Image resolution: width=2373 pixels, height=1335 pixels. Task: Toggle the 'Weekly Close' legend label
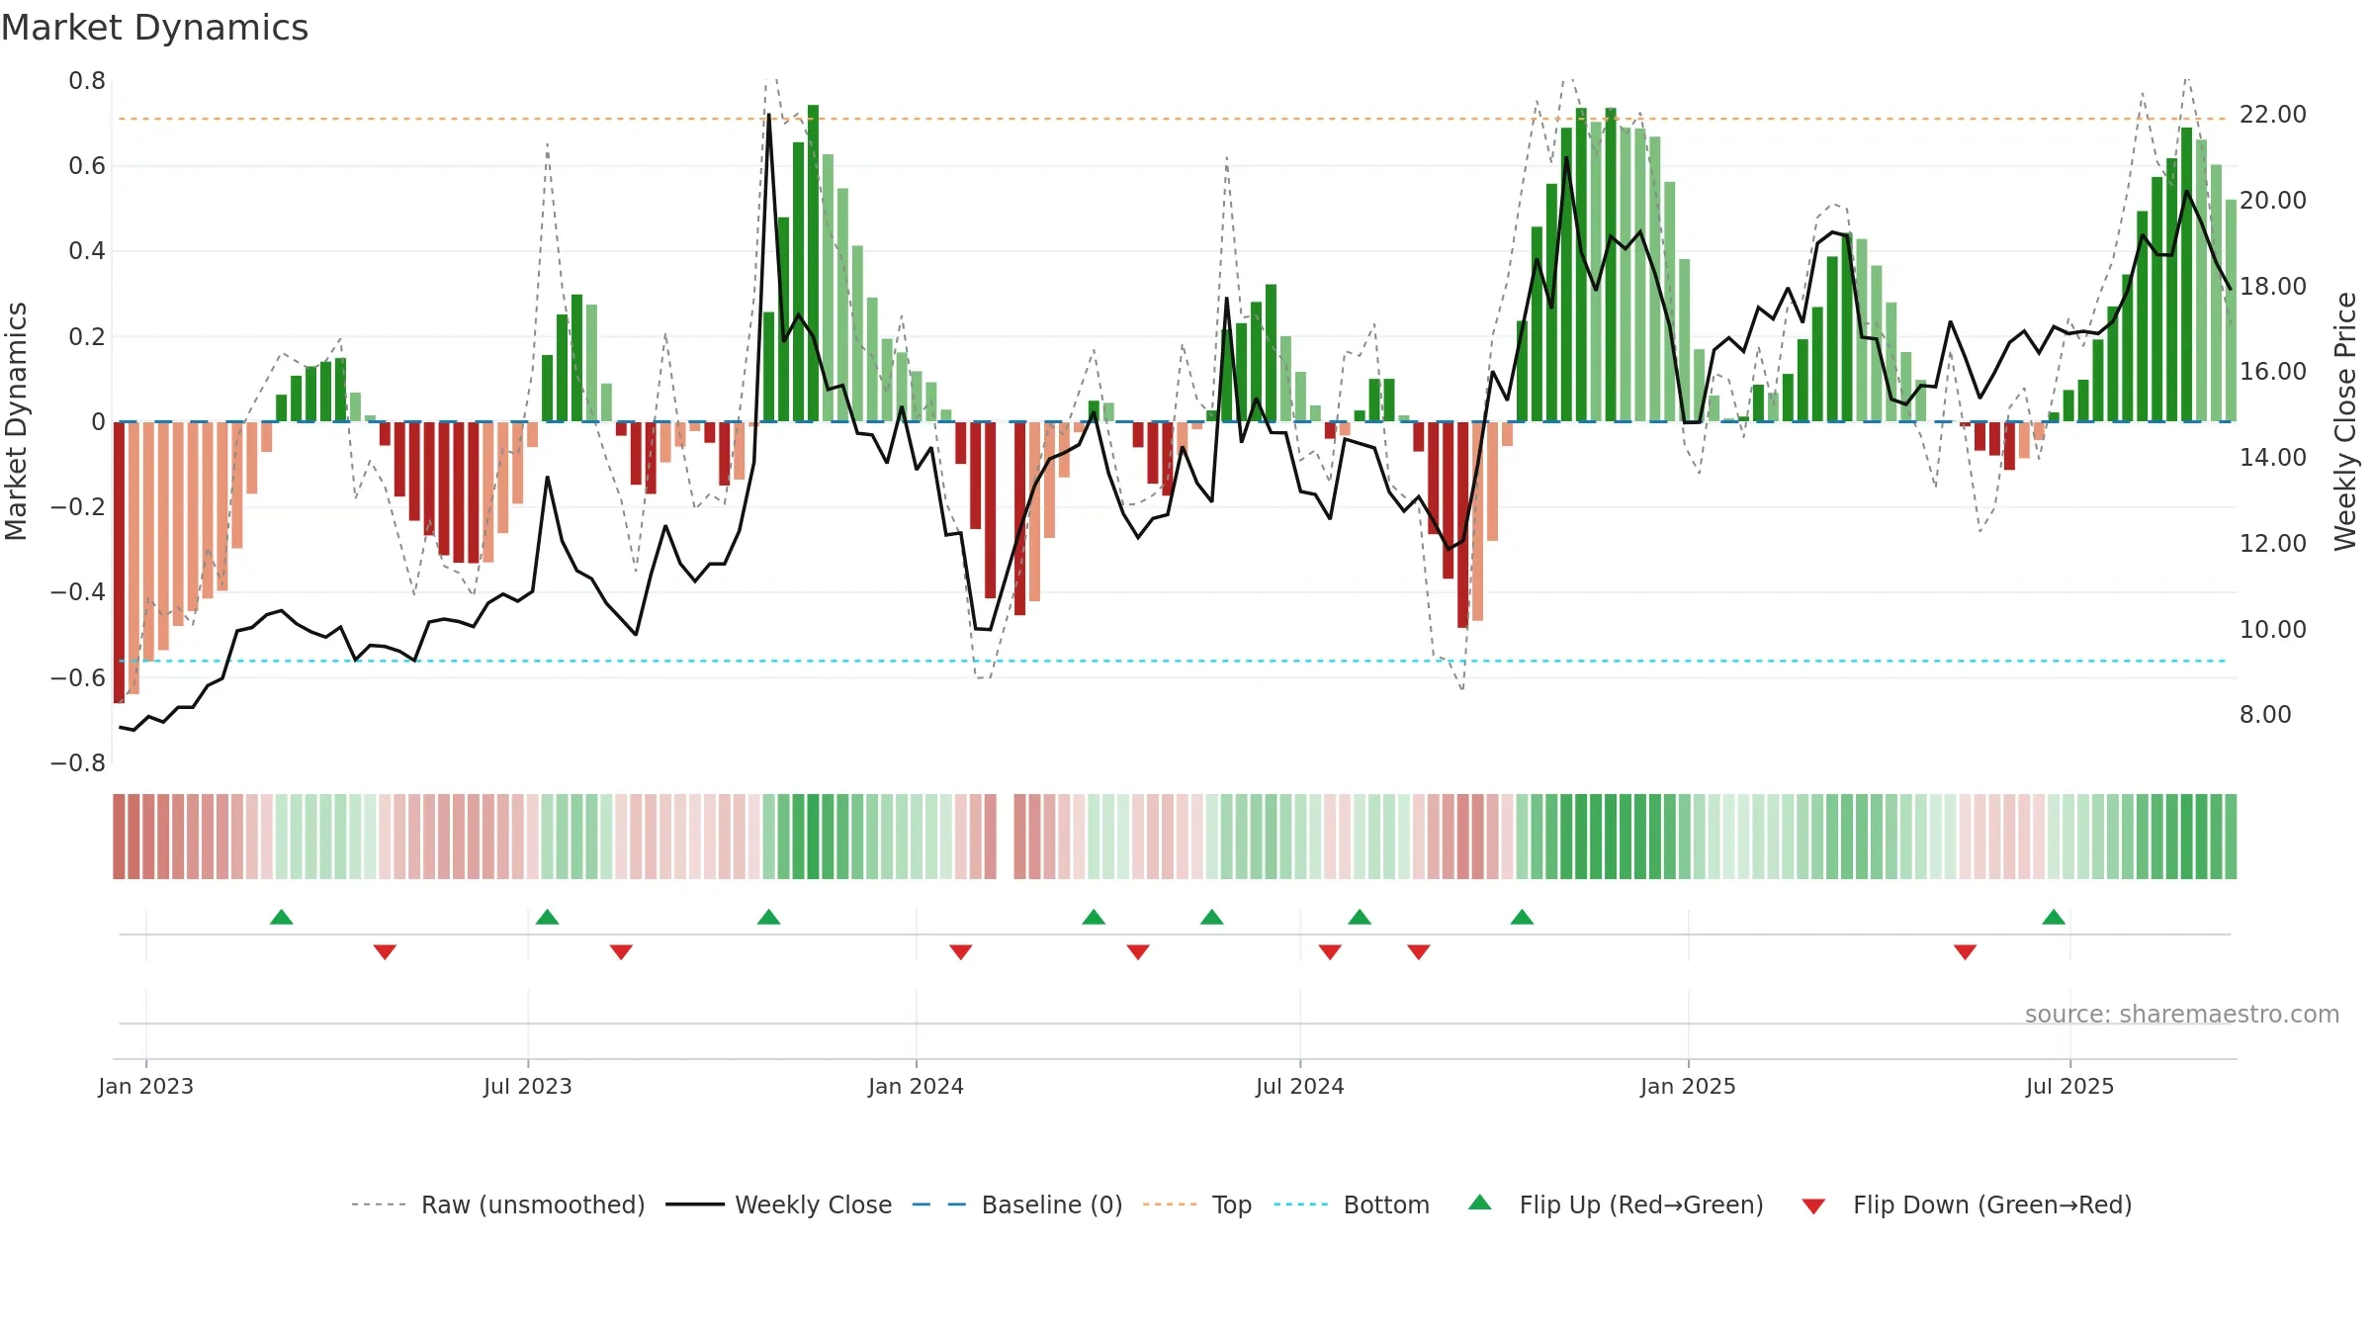tap(814, 1204)
